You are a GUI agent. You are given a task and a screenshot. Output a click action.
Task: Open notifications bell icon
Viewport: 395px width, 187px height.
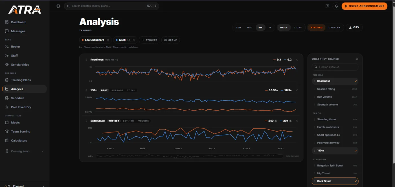[x=336, y=6]
